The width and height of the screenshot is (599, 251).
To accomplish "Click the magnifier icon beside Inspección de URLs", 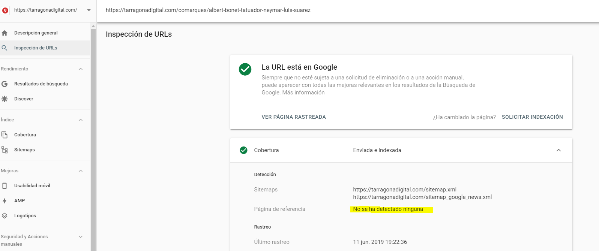I will coord(5,48).
